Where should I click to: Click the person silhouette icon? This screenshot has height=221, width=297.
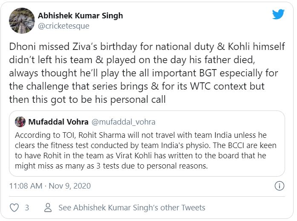click(48, 208)
